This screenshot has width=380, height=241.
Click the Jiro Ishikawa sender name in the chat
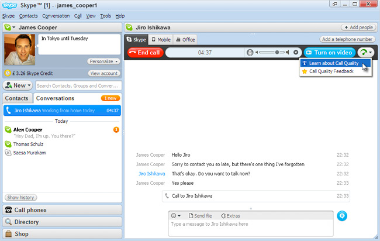click(152, 174)
